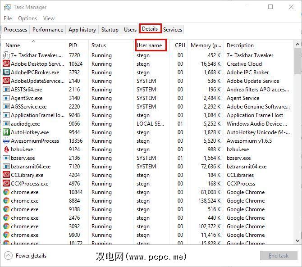Click the AdobeUpdateService icon
The width and height of the screenshot is (302, 267).
6,81
